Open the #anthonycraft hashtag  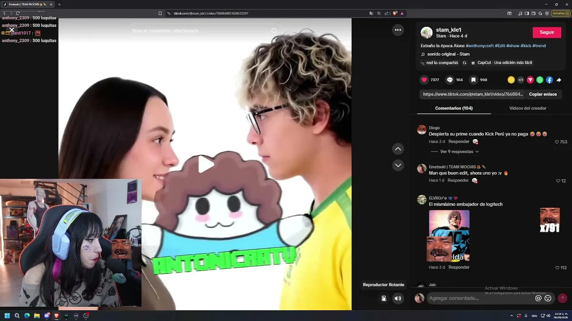point(479,46)
